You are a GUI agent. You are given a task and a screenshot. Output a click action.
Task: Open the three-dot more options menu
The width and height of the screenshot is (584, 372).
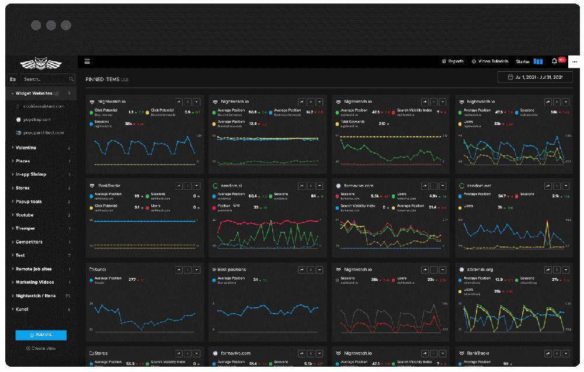pos(575,62)
